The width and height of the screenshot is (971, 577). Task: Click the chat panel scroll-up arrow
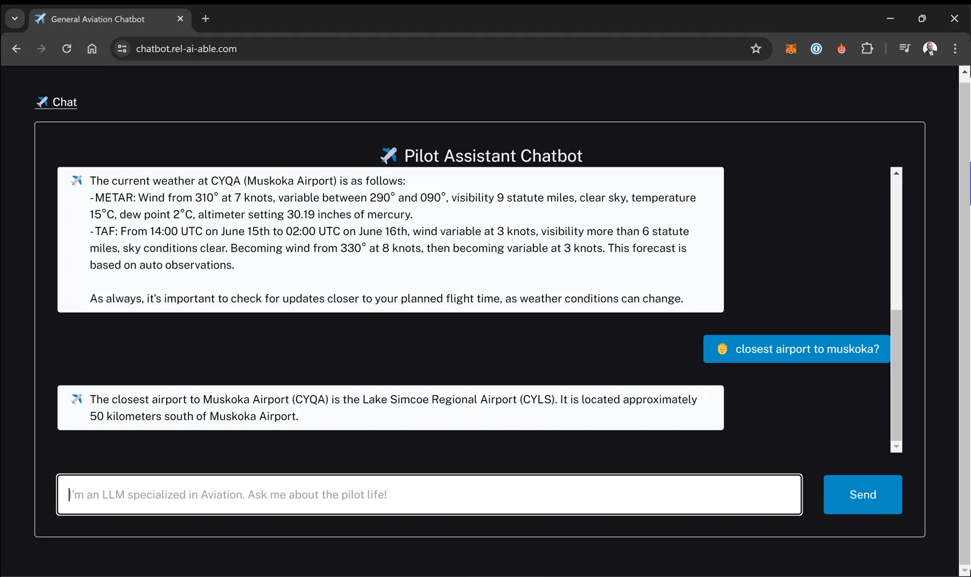(896, 173)
